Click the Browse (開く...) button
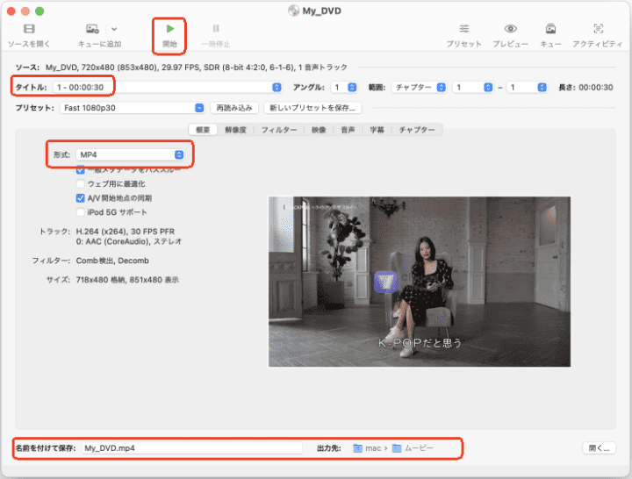This screenshot has height=479, width=632. tap(599, 447)
